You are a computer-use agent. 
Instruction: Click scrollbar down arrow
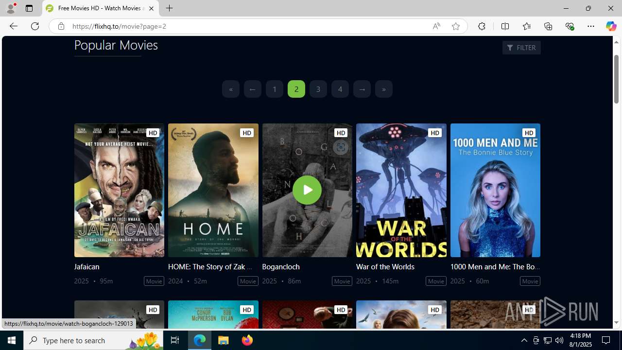pos(616,323)
